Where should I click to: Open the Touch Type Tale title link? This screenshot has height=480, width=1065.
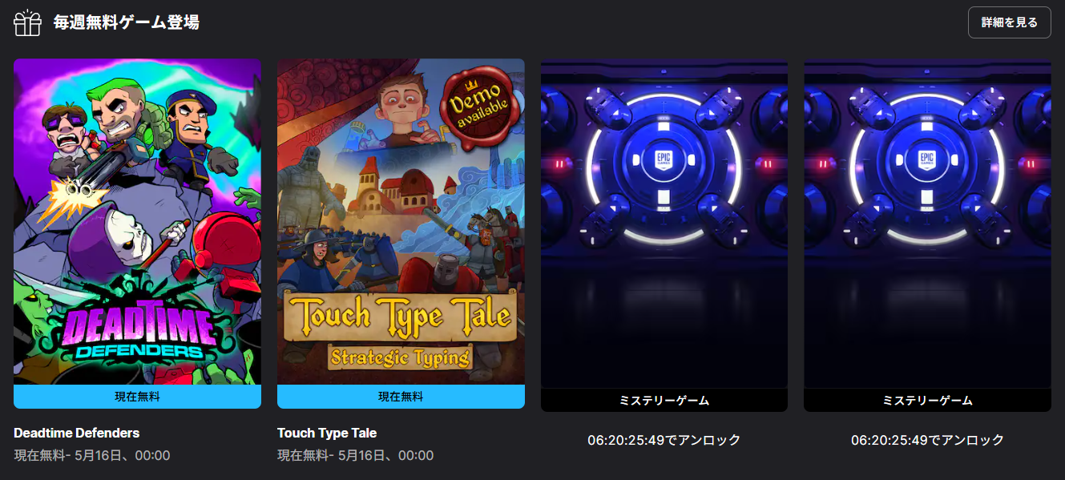[x=327, y=433]
